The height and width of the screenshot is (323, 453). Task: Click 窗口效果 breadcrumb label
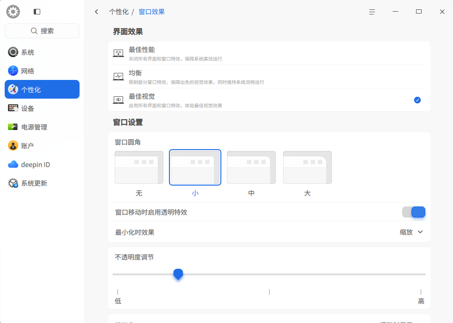[x=152, y=12]
